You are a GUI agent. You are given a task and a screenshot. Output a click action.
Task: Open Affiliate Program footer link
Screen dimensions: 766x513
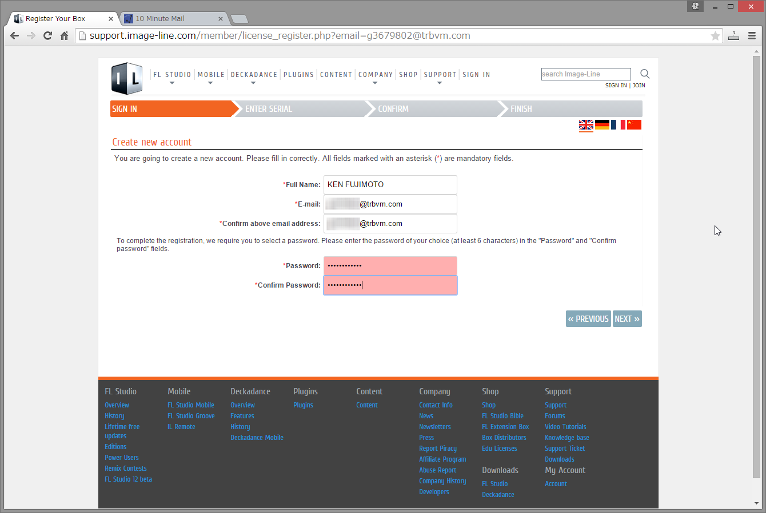tap(442, 459)
